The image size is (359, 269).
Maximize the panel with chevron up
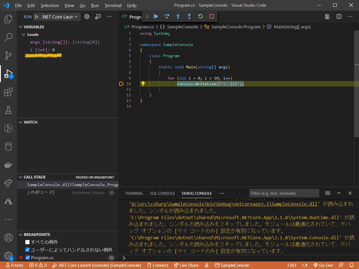[339, 193]
